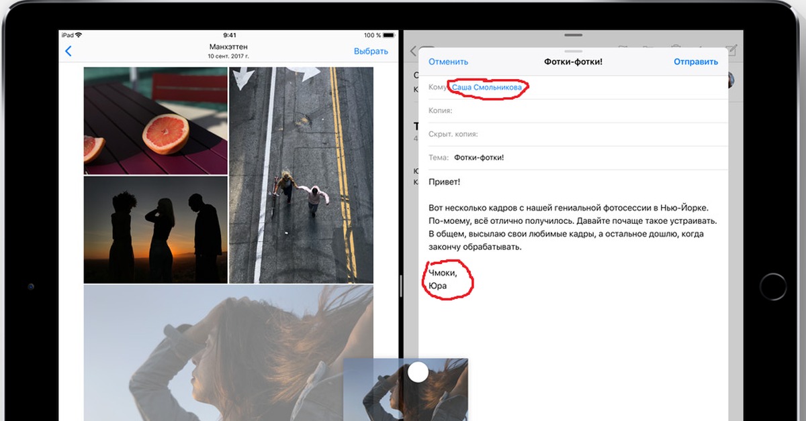The height and width of the screenshot is (421, 806).
Task: Click the Привет! greeting line
Action: 445,182
